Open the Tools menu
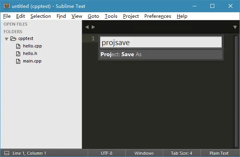The height and width of the screenshot is (157, 240). [111, 16]
